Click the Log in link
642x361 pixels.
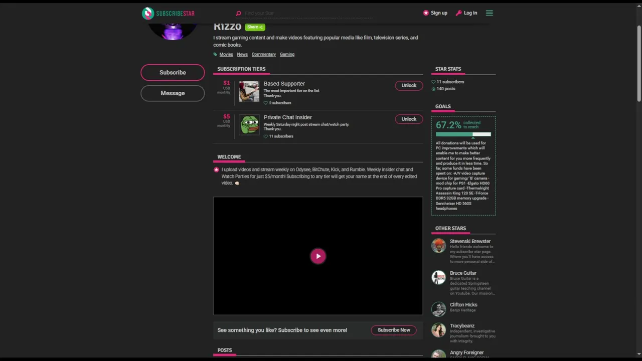[x=466, y=13]
